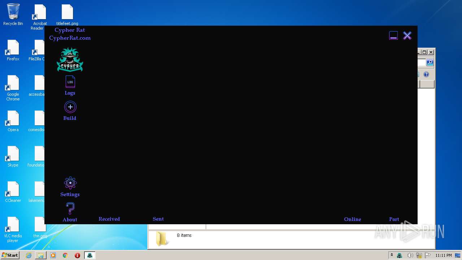
Task: Select the VLC media player shortcut
Action: (13, 230)
